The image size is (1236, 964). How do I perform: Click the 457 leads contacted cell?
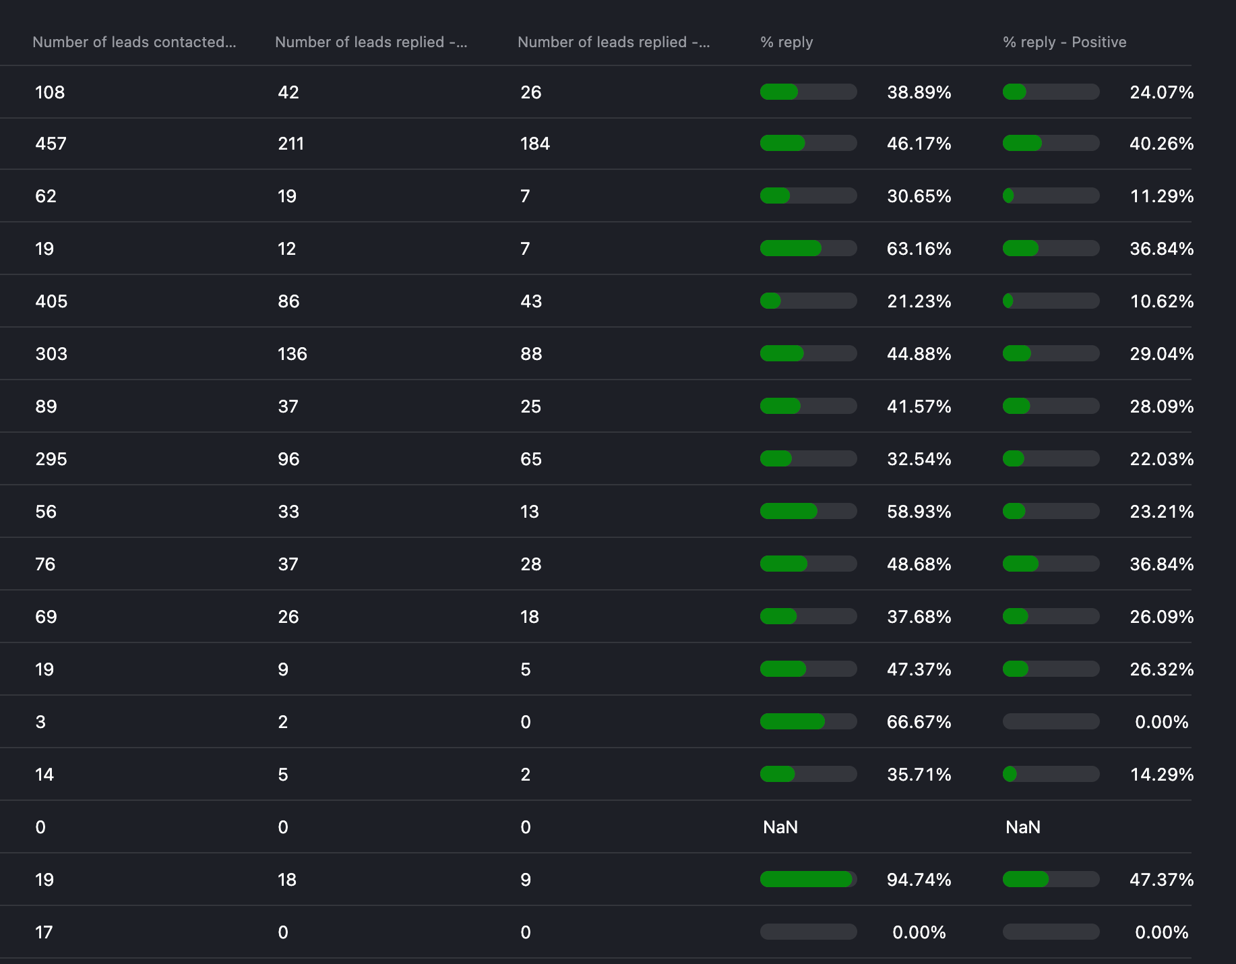point(51,144)
